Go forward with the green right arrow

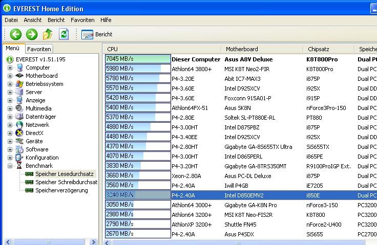[x=32, y=34]
